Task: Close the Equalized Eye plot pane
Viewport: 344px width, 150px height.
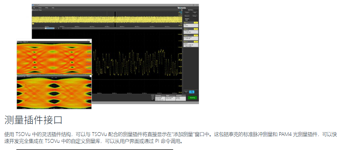Action: pyautogui.click(x=90, y=76)
